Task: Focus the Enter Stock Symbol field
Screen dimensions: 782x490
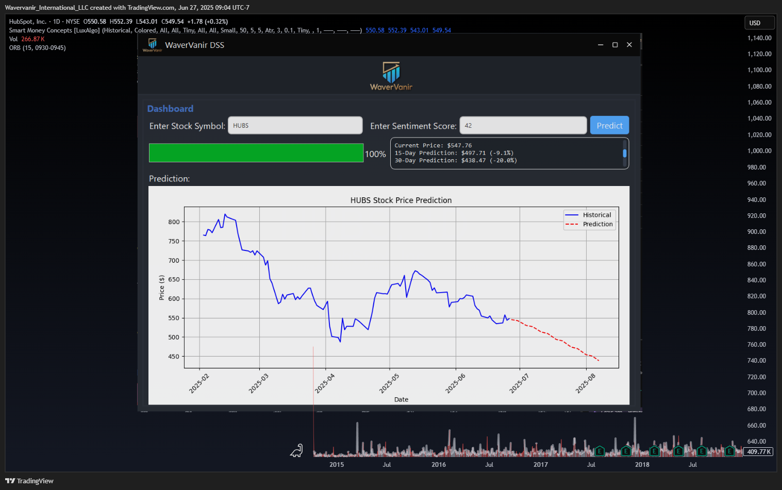Action: pyautogui.click(x=295, y=125)
